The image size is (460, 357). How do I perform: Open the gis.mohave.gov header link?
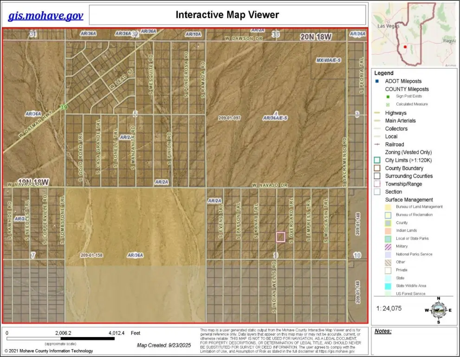pos(45,16)
